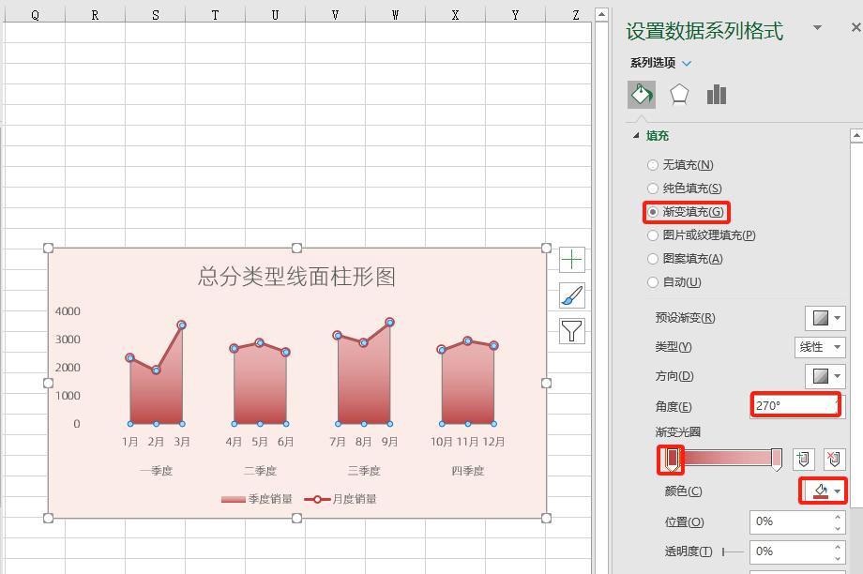Increase the 位置 value with up arrow
The width and height of the screenshot is (863, 574).
[x=838, y=517]
